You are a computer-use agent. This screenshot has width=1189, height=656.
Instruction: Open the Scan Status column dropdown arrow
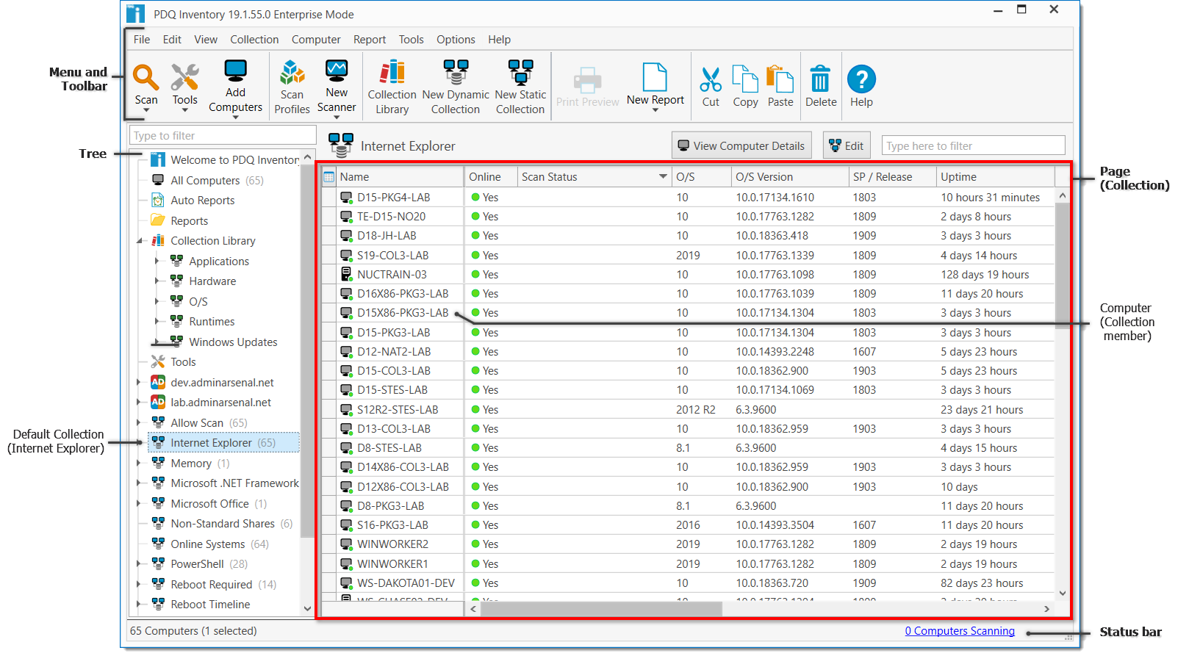(663, 177)
